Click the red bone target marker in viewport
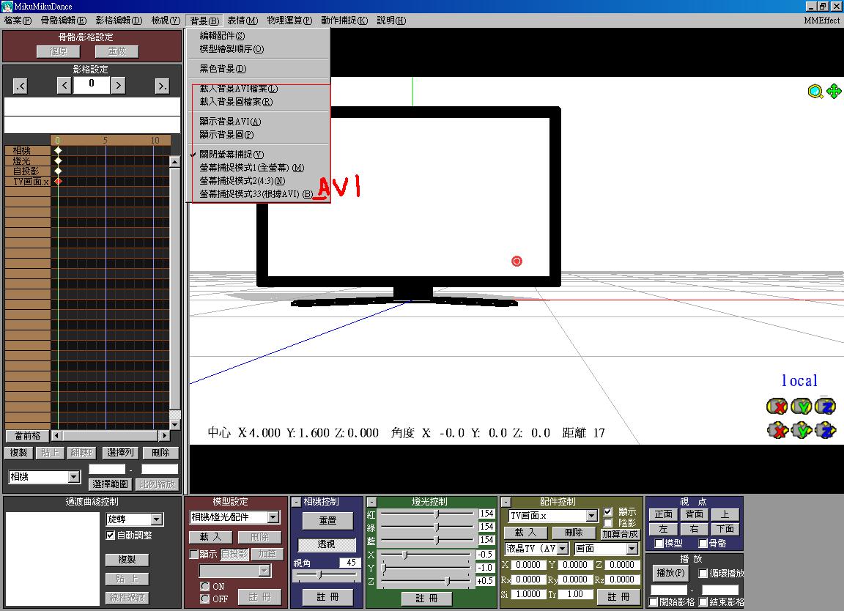The image size is (844, 611). pos(517,261)
